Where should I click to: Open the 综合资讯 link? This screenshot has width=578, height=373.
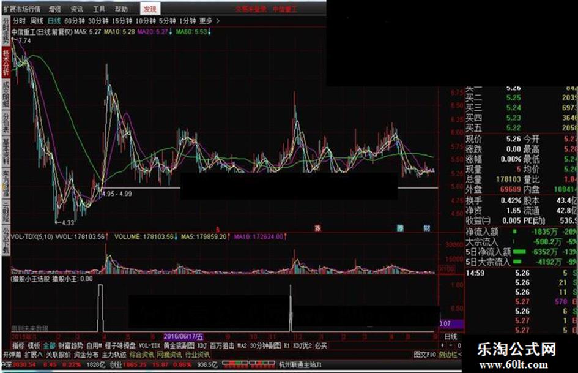[x=141, y=355]
